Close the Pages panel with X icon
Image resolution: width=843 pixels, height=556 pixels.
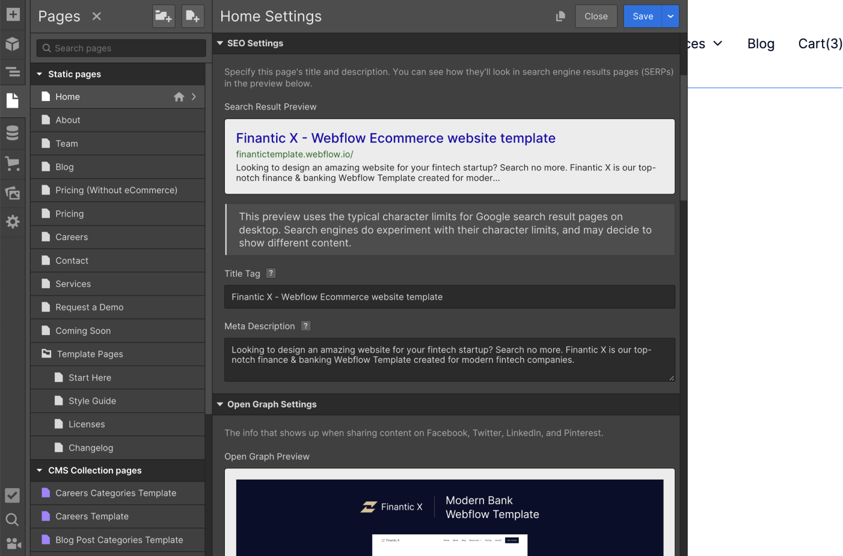97,16
